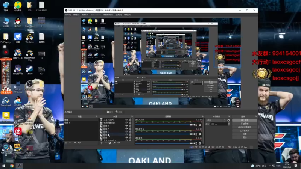Open transition properties gear next to 淡出
Image resolution: width=301 pixels, height=169 pixels.
228,120
